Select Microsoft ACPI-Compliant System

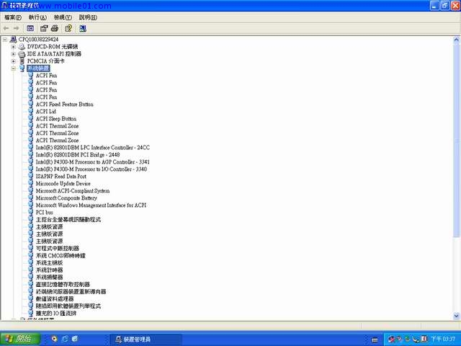[x=73, y=190]
